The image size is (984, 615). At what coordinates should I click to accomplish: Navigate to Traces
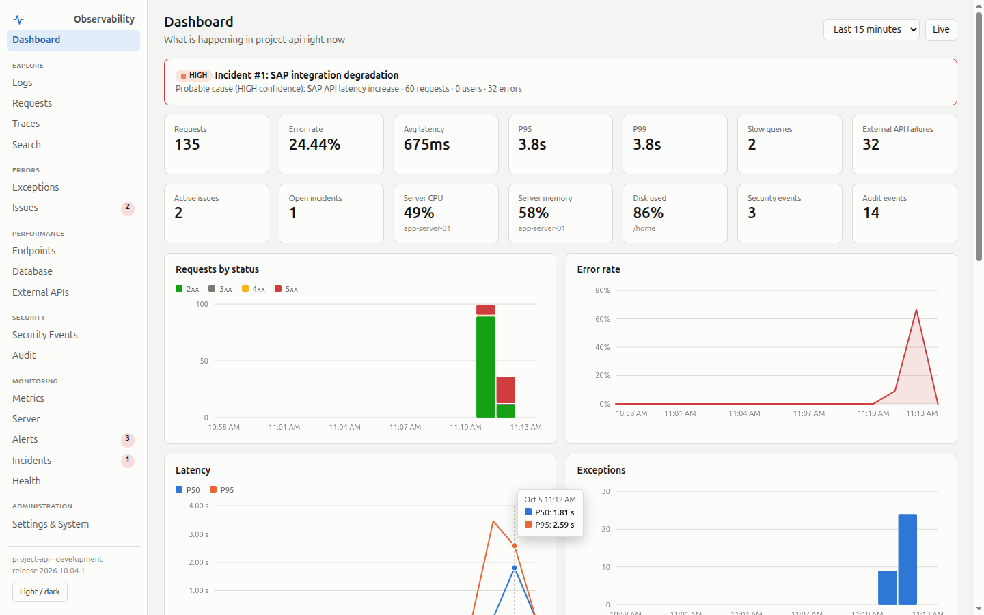73,124
